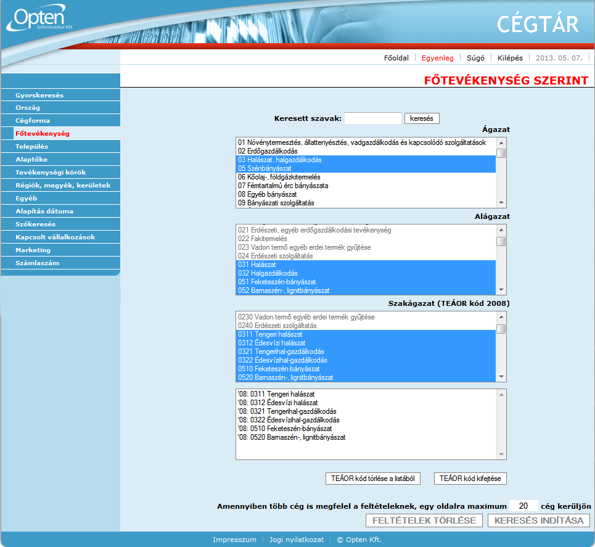Select 0321 Tengerihal-gazdálkodás in Szakágazat
This screenshot has height=547, width=595.
(x=366, y=352)
